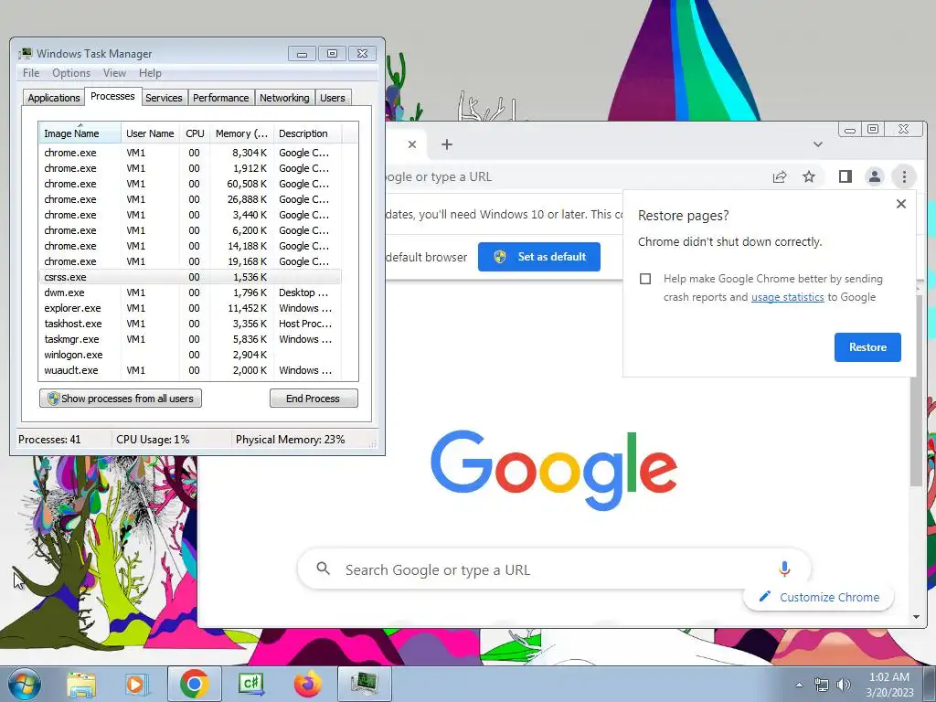This screenshot has width=936, height=702.
Task: Open Task Manager Help menu
Action: (x=151, y=73)
